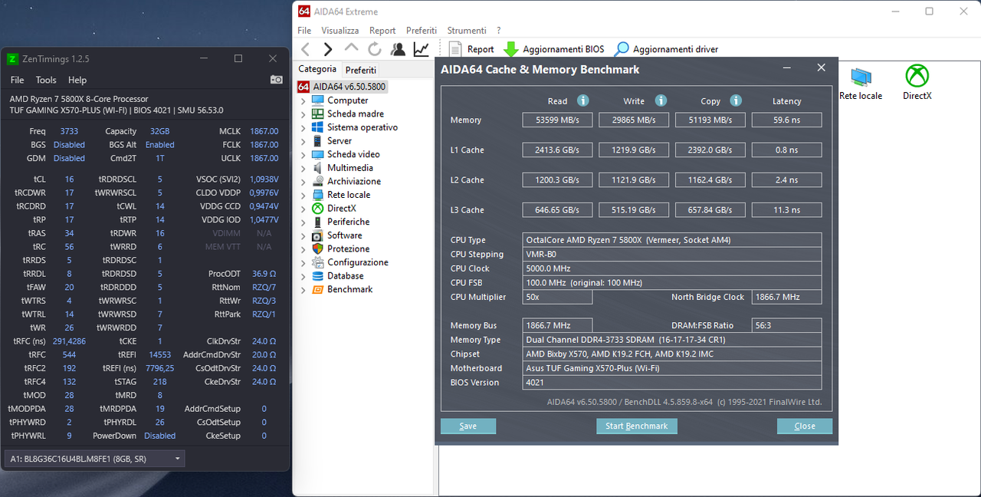This screenshot has width=981, height=497.
Task: Click the Report toolbar button
Action: [471, 49]
